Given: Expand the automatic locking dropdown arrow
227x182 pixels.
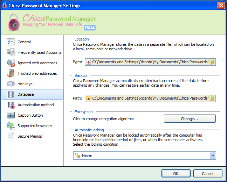Looking at the screenshot, I should click(213, 155).
